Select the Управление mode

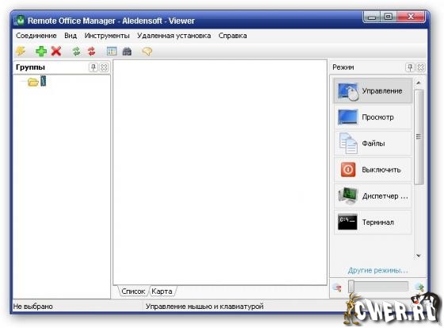click(x=373, y=91)
